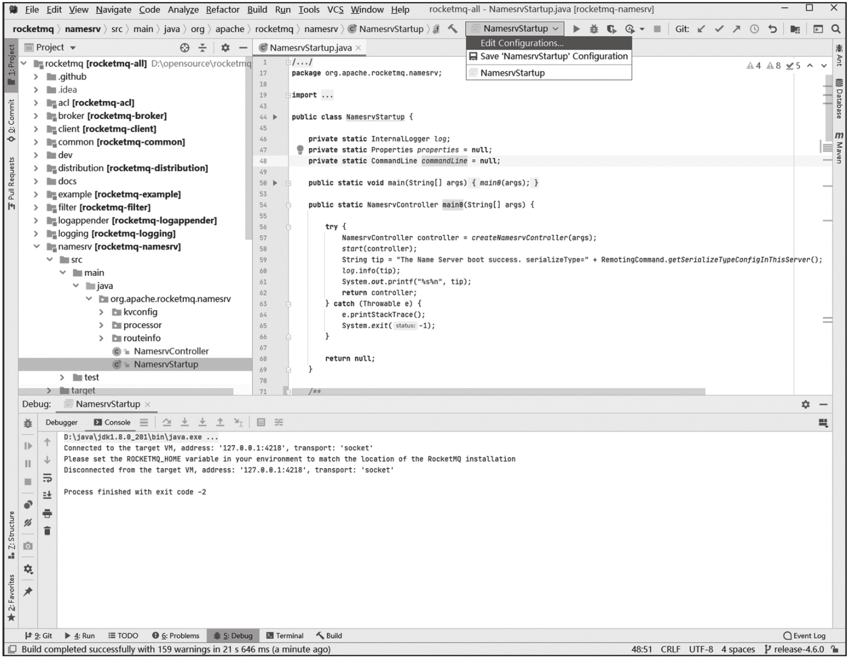The width and height of the screenshot is (849, 658).
Task: Choose Edit Configurations... from dropdown
Action: (549, 43)
